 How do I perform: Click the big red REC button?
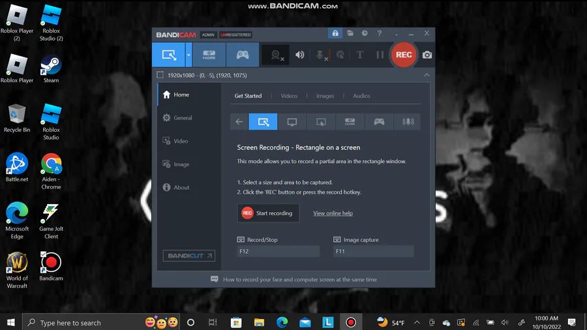coord(404,55)
